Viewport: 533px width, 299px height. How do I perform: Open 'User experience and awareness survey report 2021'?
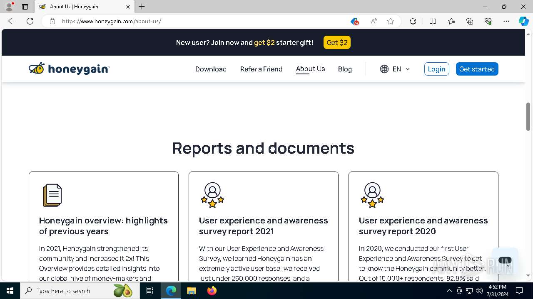click(263, 226)
